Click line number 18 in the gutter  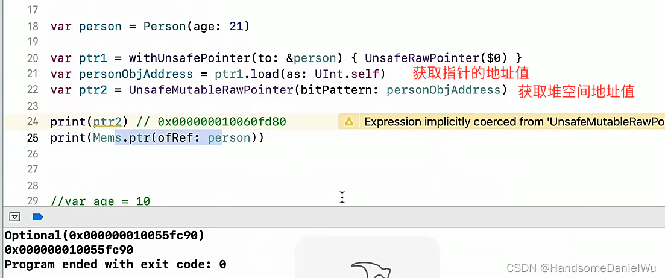[33, 27]
